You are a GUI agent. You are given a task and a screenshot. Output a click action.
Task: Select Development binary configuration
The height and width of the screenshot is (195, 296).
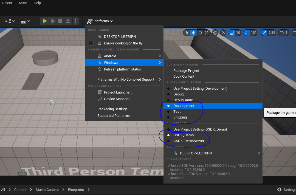pos(213,106)
